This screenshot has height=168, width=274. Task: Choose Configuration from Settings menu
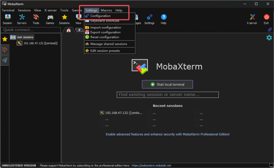(110, 16)
